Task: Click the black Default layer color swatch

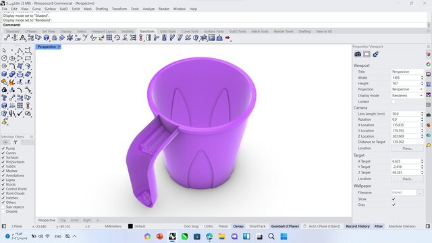Action: [x=130, y=226]
